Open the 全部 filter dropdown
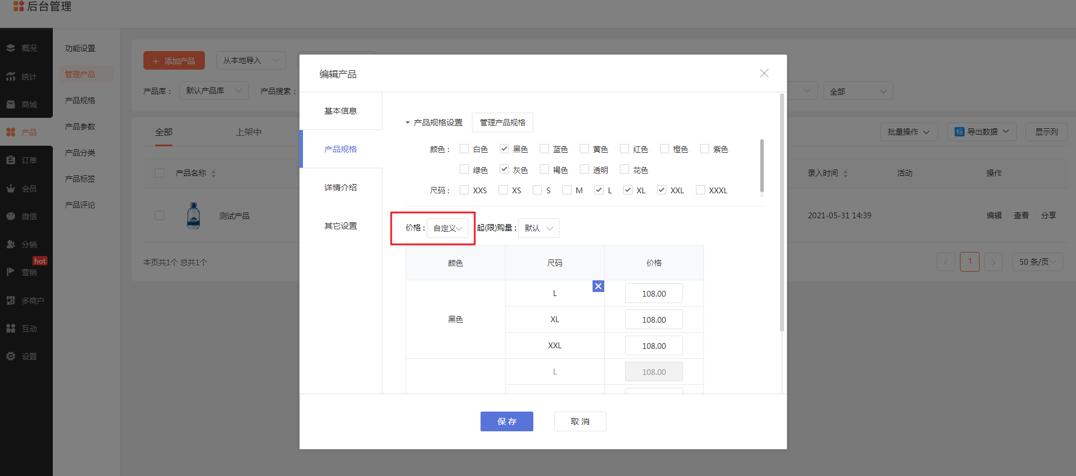1076x476 pixels. 858,91
